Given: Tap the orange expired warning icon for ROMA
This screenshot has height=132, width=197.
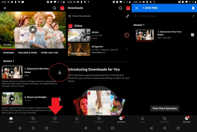Looking at the screenshot, I should [127, 35].
